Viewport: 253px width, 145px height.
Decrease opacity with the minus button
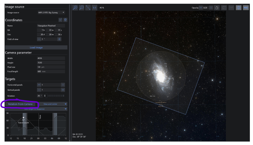[201, 8]
